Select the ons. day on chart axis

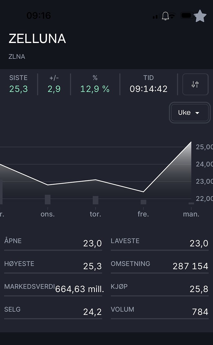click(x=48, y=214)
